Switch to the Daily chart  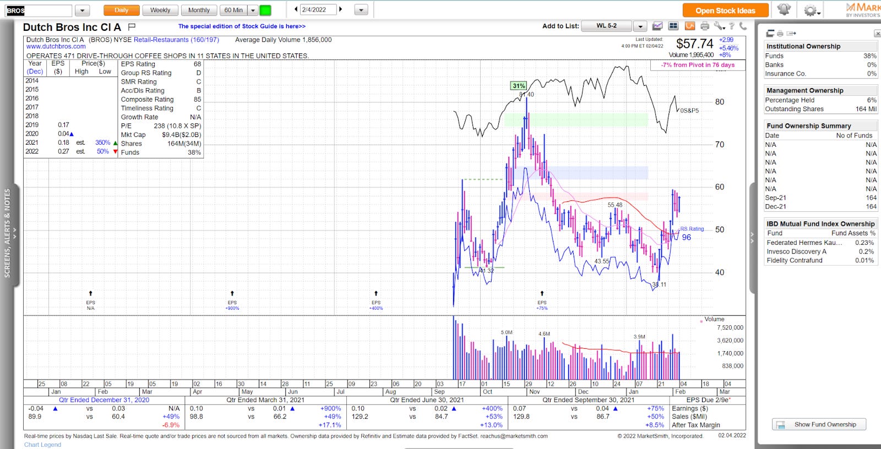click(x=121, y=10)
